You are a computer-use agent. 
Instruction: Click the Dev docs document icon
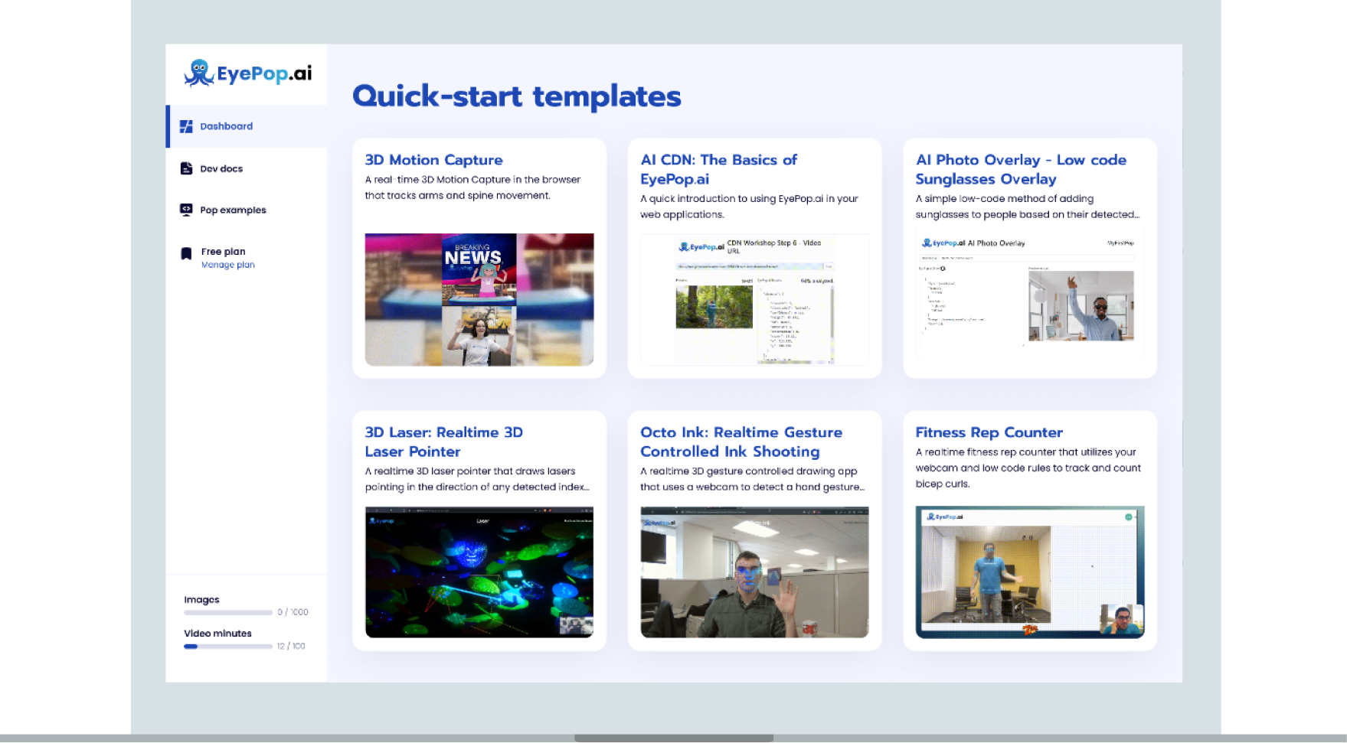coord(185,168)
